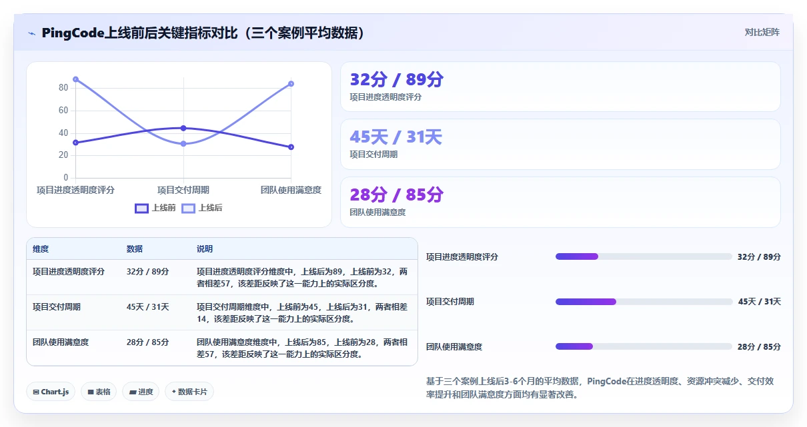807x427 pixels.
Task: Select the 进度 tag chip
Action: point(141,392)
